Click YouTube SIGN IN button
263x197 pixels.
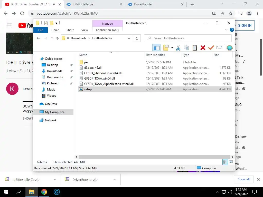(x=245, y=25)
